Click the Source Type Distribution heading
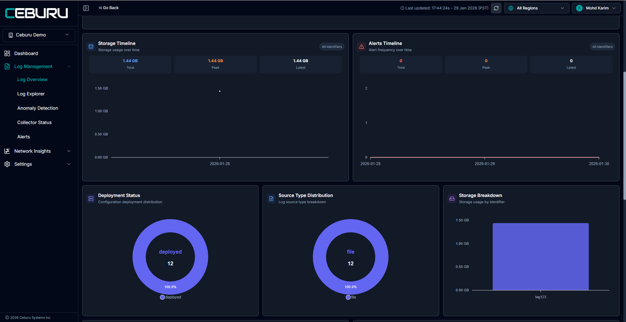Viewport: 626px width, 322px height. [x=306, y=195]
